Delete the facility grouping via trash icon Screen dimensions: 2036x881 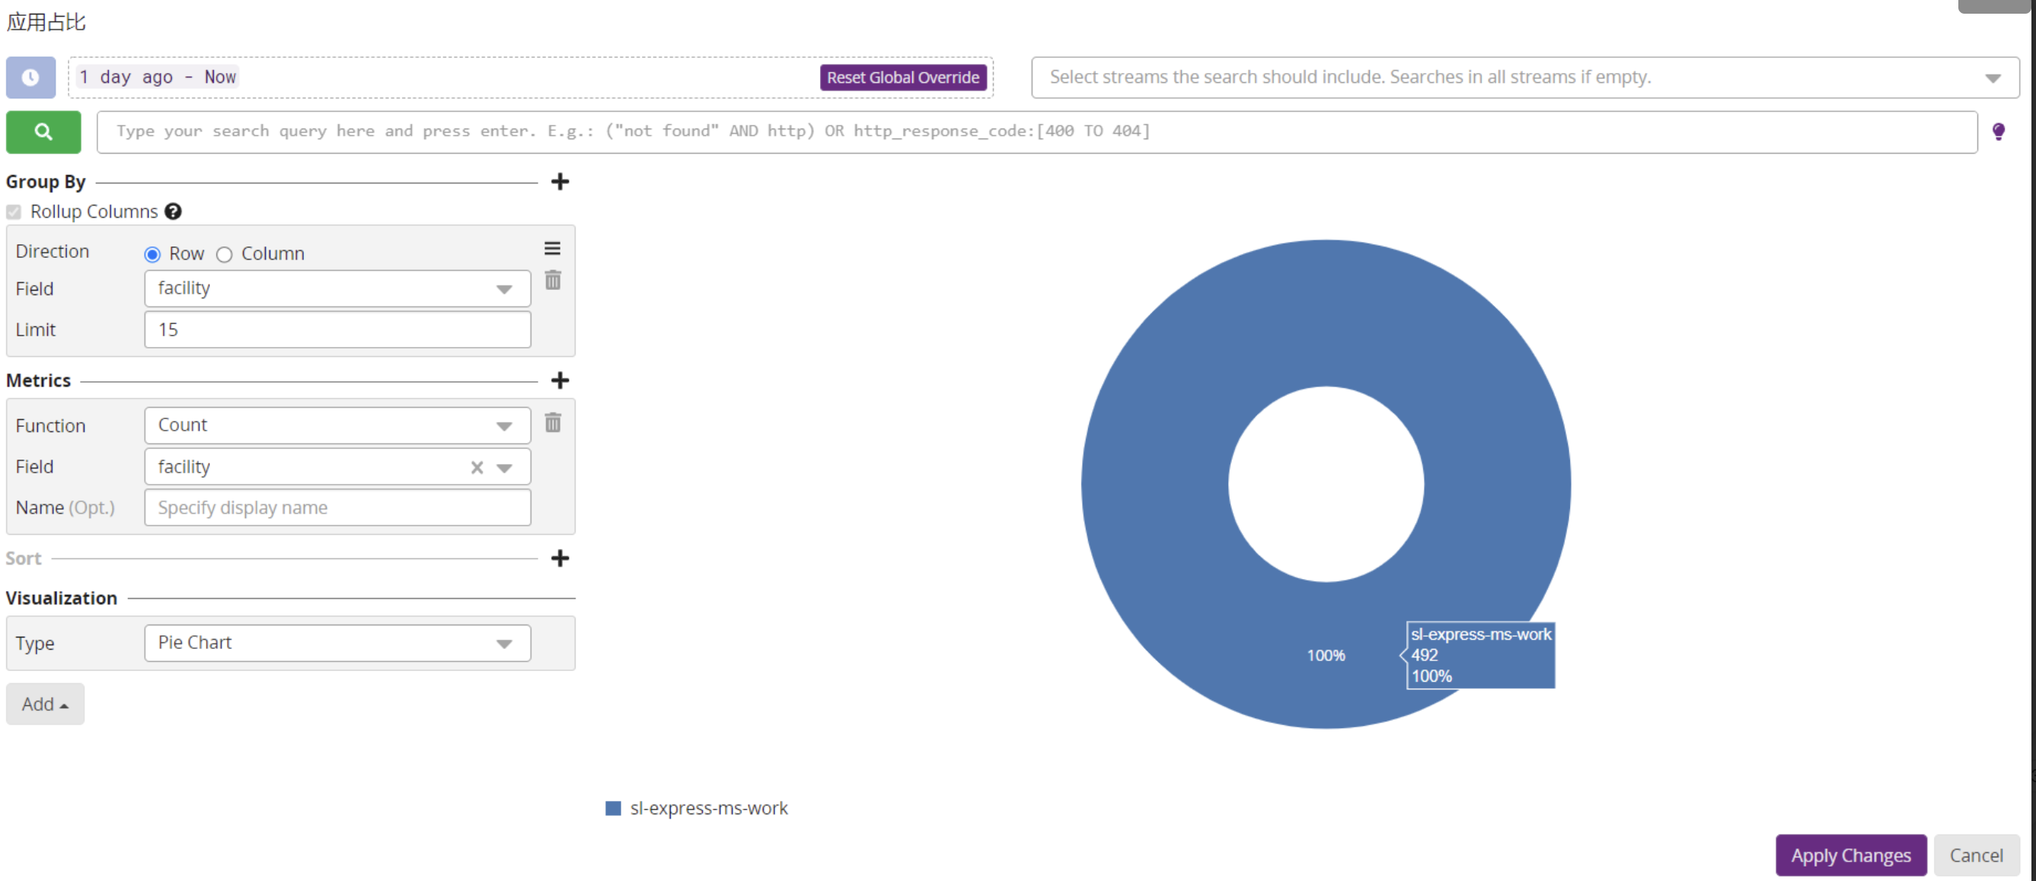tap(553, 280)
